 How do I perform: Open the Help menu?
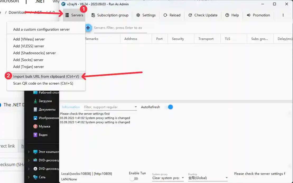pyautogui.click(x=232, y=15)
